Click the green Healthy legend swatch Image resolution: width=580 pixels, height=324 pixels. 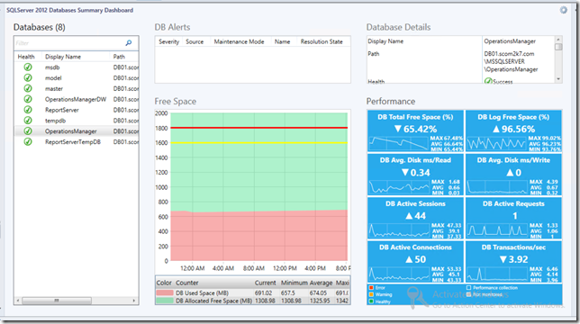pos(371,301)
